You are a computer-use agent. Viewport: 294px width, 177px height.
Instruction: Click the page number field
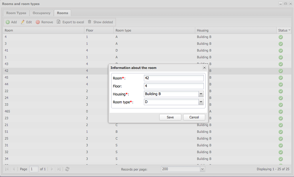point(34,169)
